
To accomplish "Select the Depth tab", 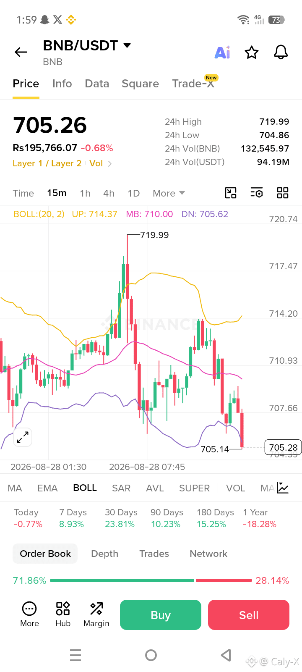I will (104, 554).
